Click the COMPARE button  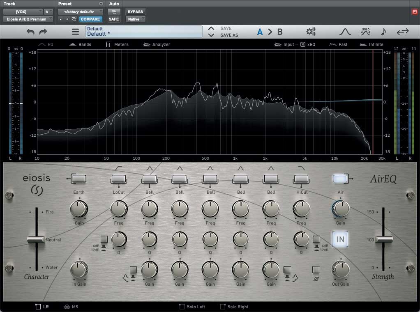90,19
